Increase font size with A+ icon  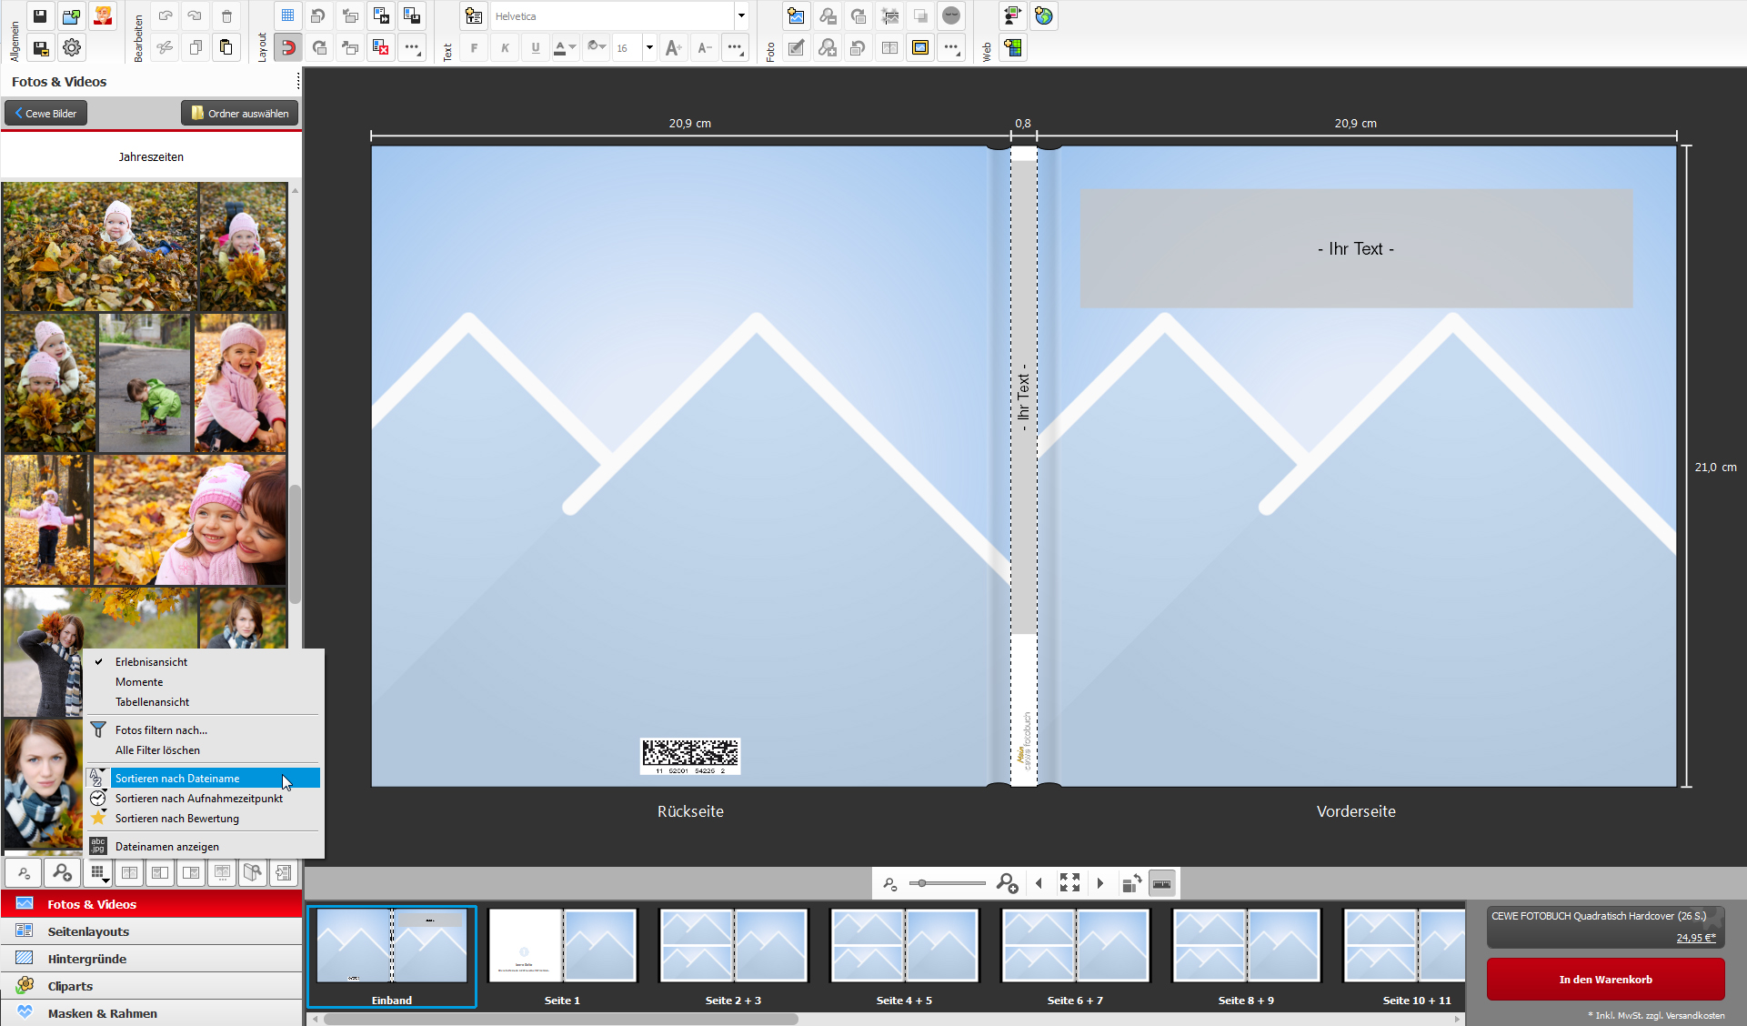point(673,47)
